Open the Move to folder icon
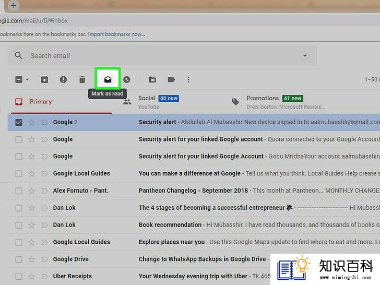The height and width of the screenshot is (285, 380). [x=152, y=79]
